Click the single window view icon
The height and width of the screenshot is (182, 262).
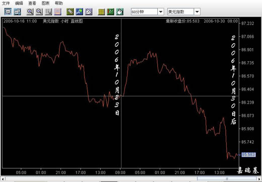pos(8,12)
